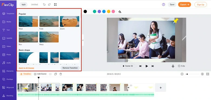Switch to Timeline mode
This screenshot has height=100, width=211.
click(25, 74)
